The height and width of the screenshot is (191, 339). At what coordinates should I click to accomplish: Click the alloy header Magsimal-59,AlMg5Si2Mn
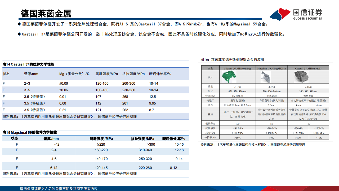tap(272, 68)
